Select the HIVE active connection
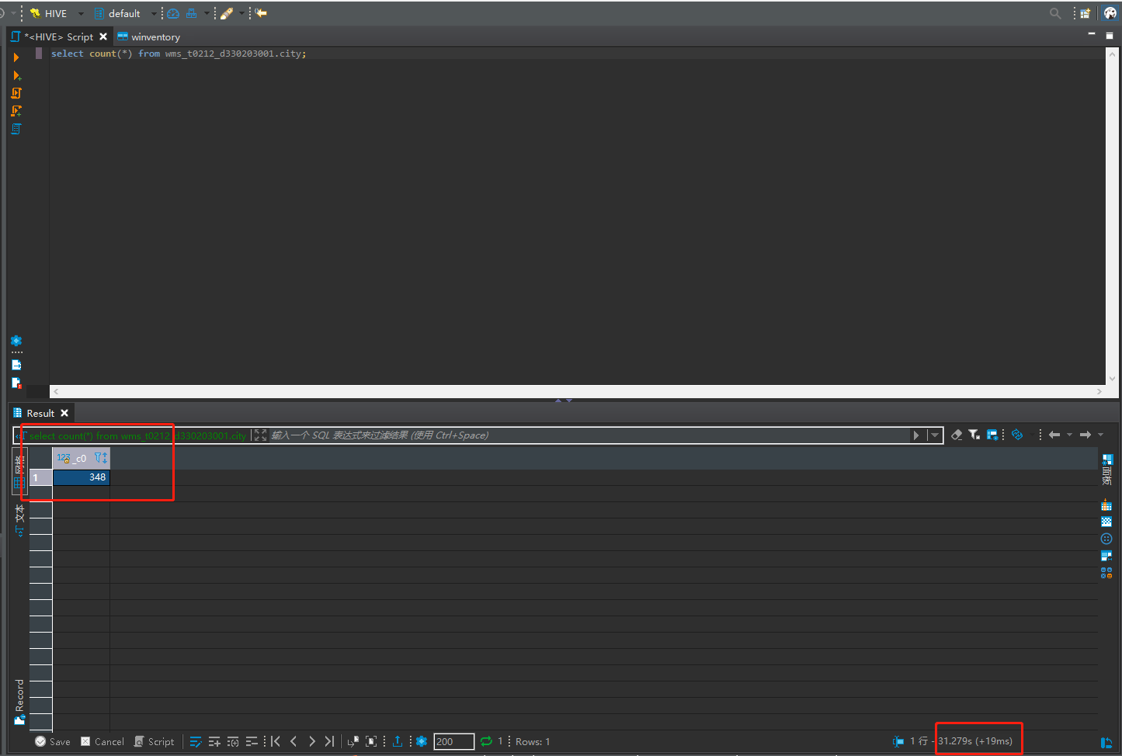The width and height of the screenshot is (1122, 756). pyautogui.click(x=49, y=13)
